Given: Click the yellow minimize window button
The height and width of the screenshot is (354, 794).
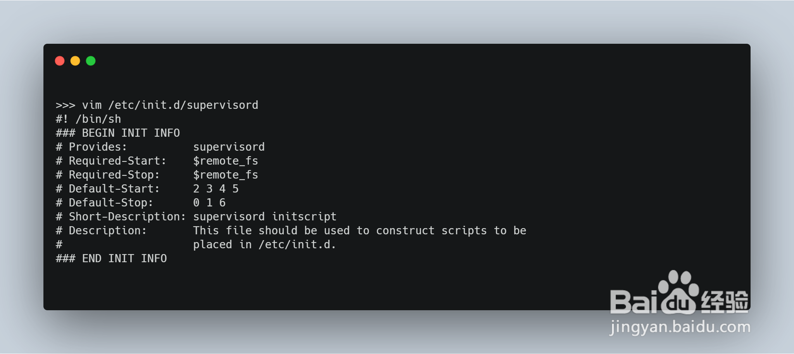Looking at the screenshot, I should click(x=75, y=61).
